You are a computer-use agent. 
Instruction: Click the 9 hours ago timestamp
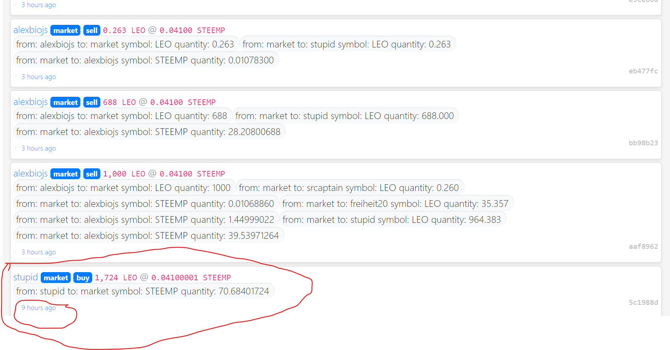(39, 307)
